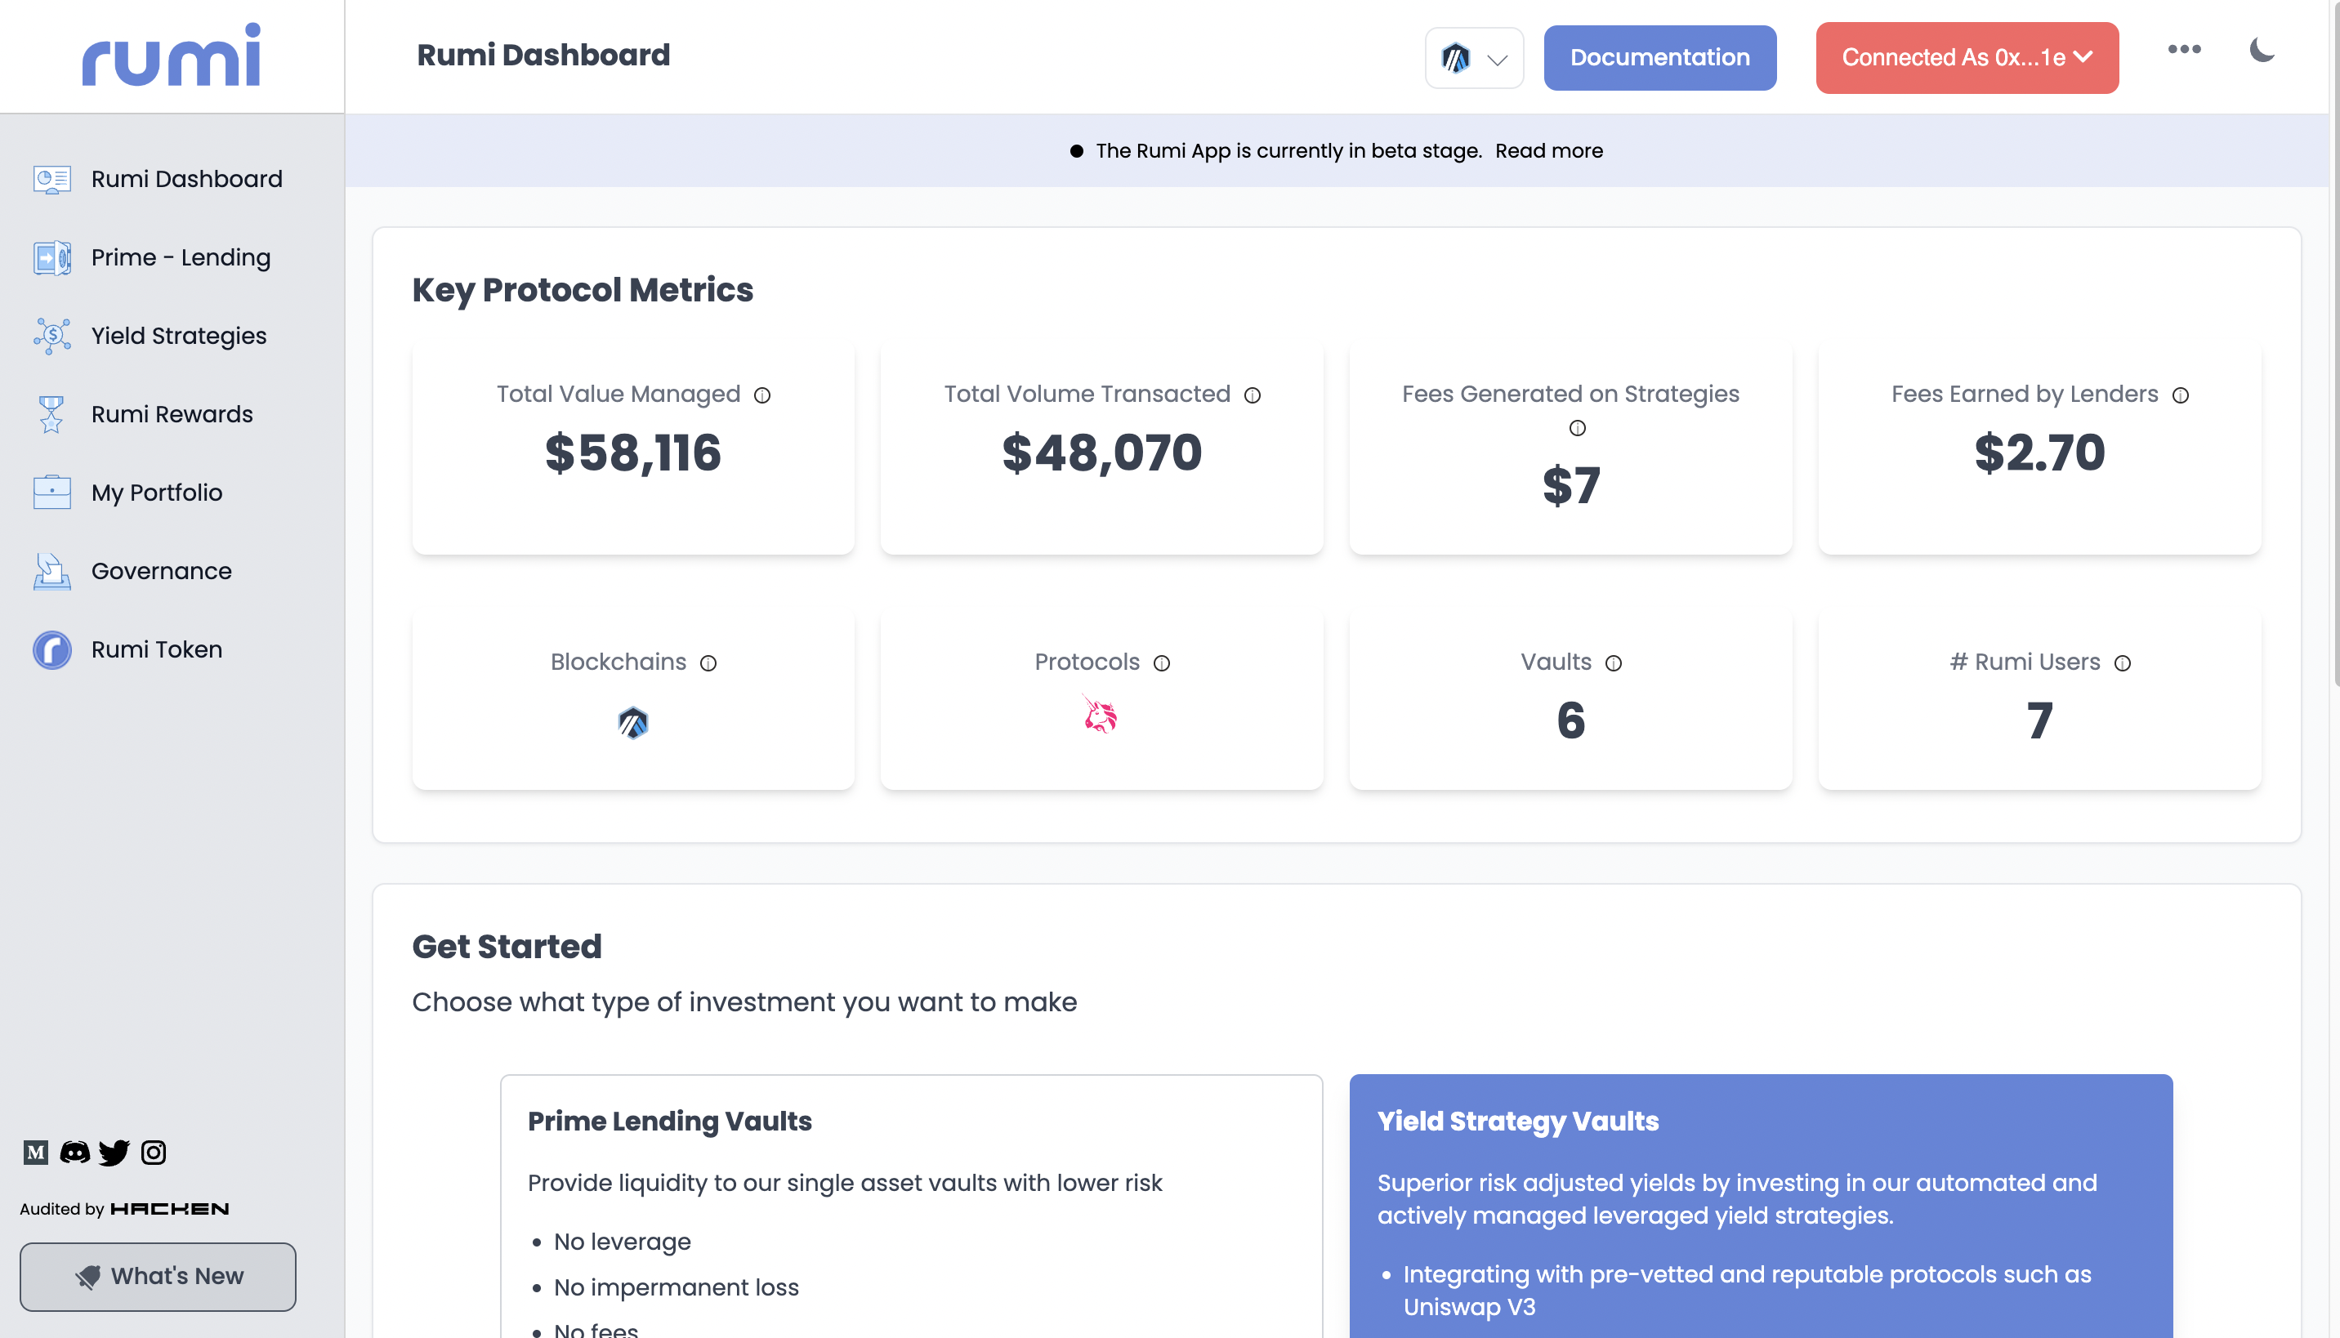This screenshot has height=1338, width=2340.
Task: Click the Twitter bird icon
Action: pos(114,1153)
